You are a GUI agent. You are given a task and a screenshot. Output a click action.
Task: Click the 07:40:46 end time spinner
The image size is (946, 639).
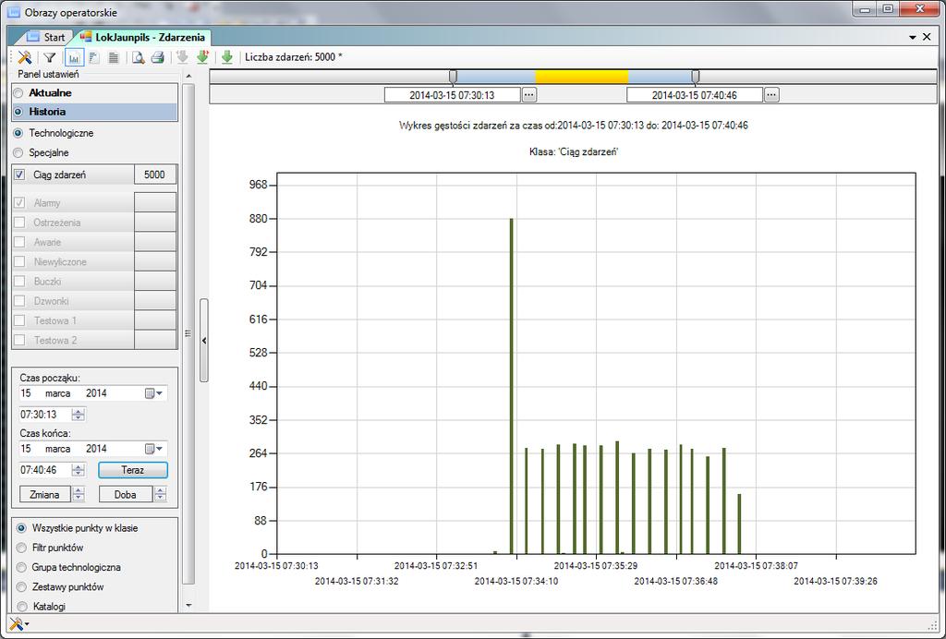79,470
